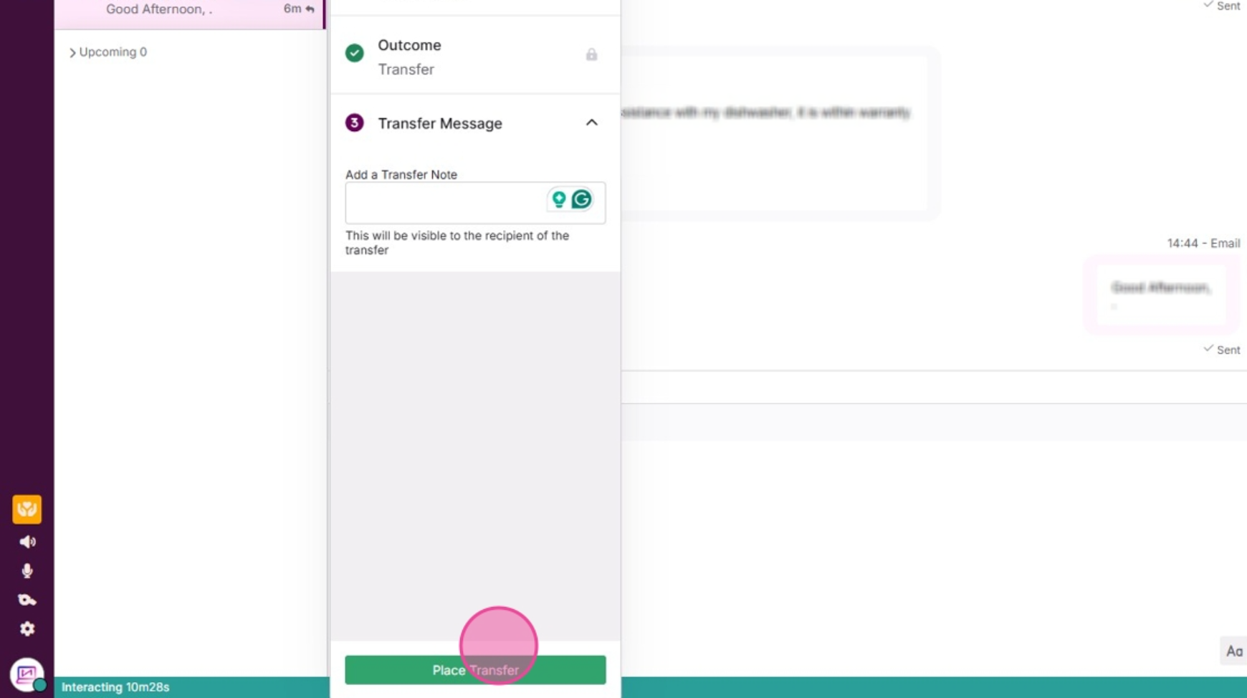Click the key icon in sidebar

point(27,600)
